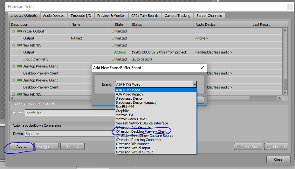Choose Blackmagic Design from brand list

(156, 98)
